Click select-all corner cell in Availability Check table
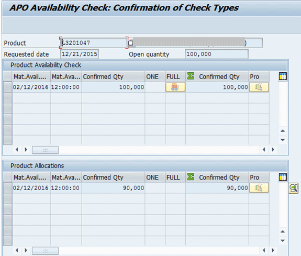This screenshot has height=256, width=301. (x=8, y=76)
